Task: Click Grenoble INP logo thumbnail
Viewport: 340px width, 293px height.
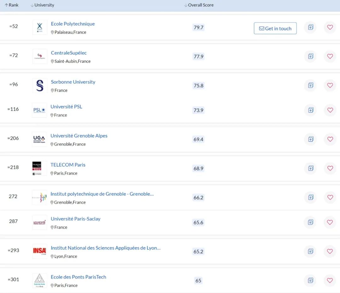Action: click(x=39, y=197)
